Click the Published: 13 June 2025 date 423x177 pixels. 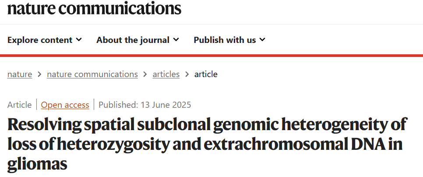(145, 105)
